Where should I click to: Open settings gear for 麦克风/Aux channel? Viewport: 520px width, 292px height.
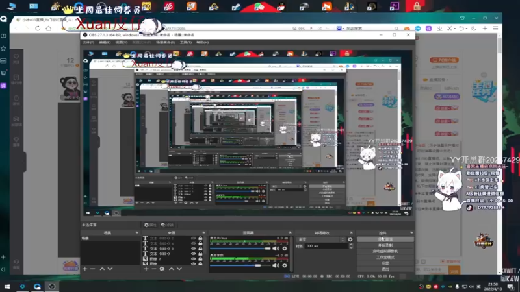(x=285, y=249)
